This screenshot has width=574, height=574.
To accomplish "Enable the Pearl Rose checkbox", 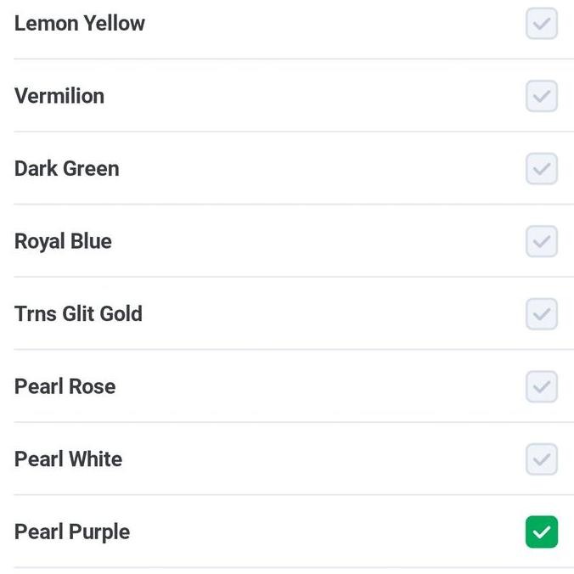I will (x=542, y=386).
